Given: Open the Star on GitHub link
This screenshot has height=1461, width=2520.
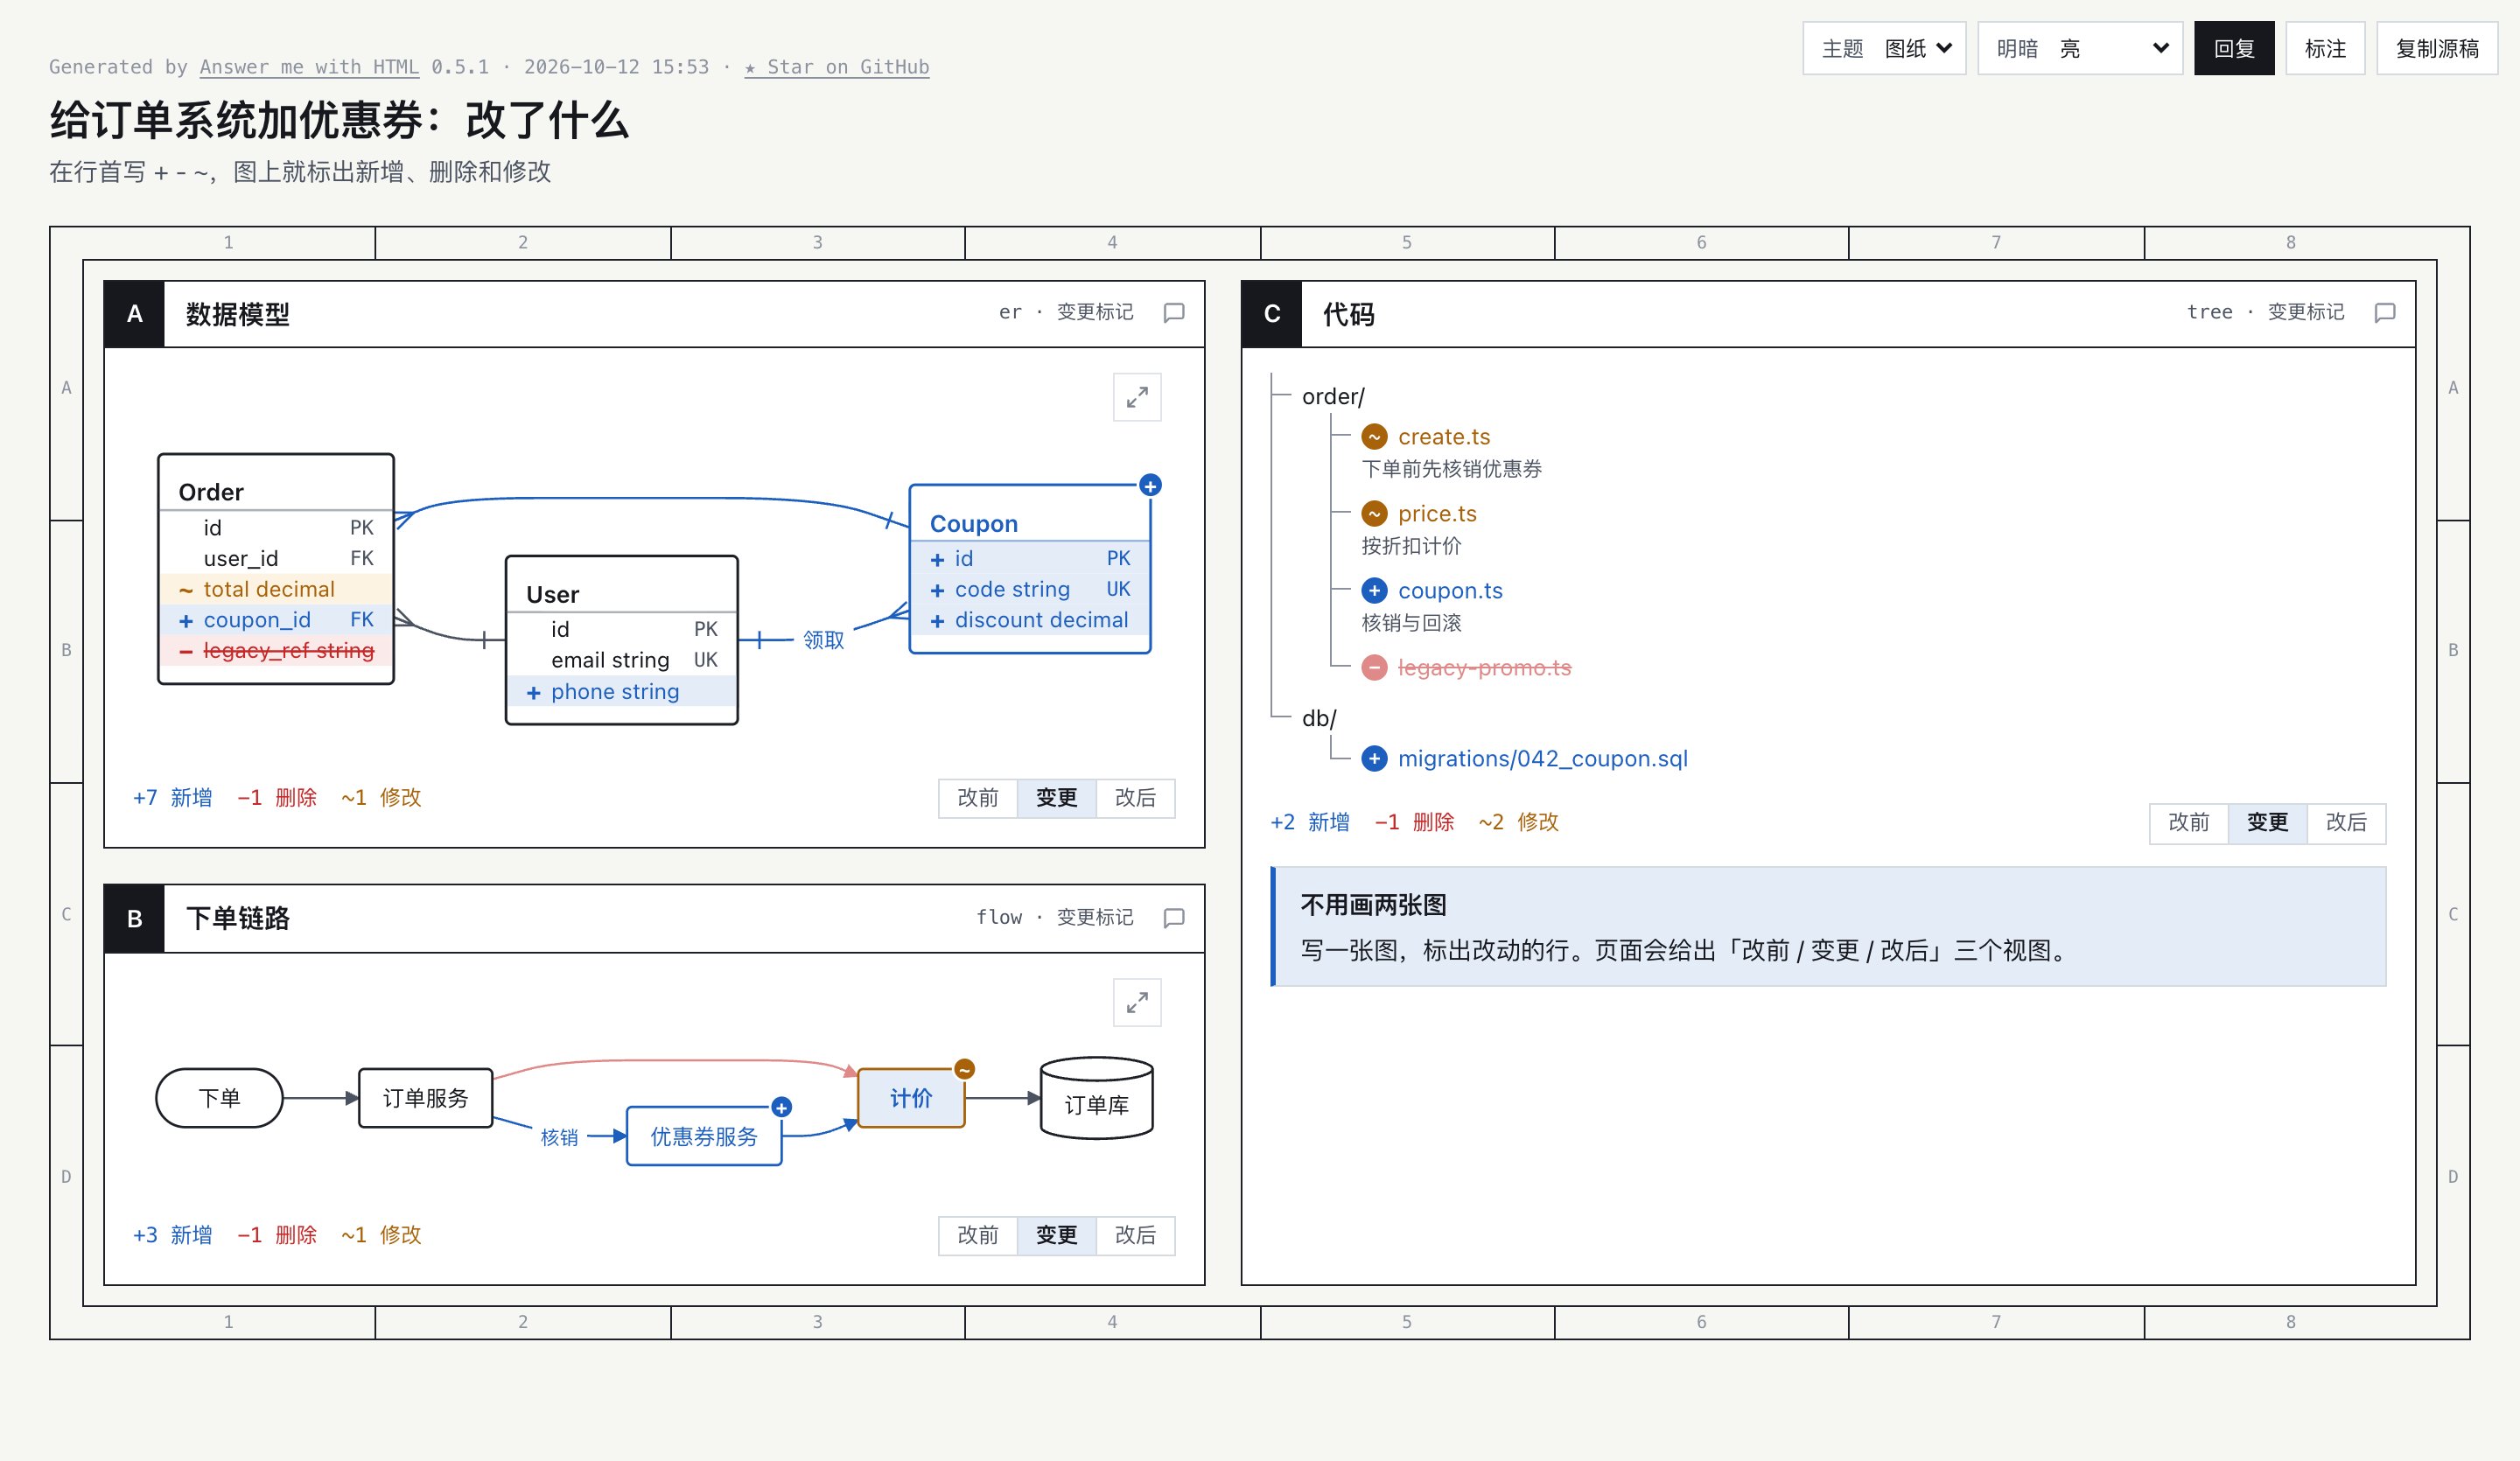Looking at the screenshot, I should click(837, 67).
